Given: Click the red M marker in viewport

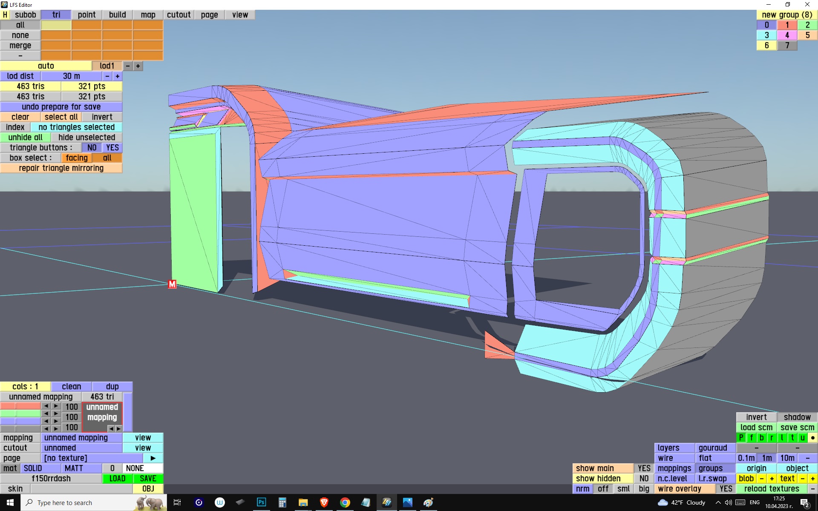Looking at the screenshot, I should pos(172,284).
